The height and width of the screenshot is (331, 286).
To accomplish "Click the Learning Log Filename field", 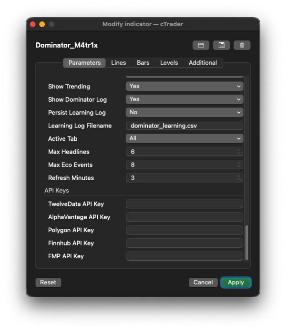I will pyautogui.click(x=184, y=126).
